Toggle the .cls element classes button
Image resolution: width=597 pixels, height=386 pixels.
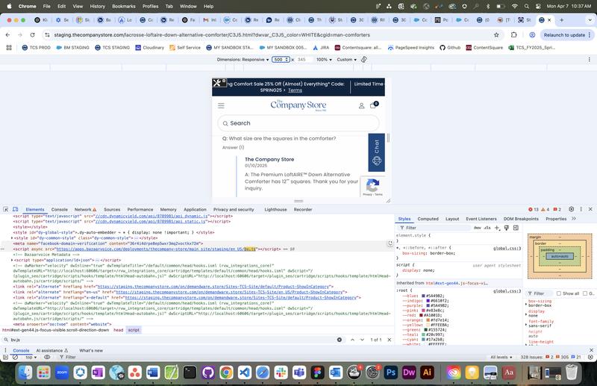(x=487, y=228)
